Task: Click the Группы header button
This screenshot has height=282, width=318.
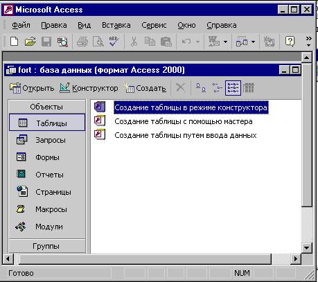Action: pyautogui.click(x=47, y=246)
